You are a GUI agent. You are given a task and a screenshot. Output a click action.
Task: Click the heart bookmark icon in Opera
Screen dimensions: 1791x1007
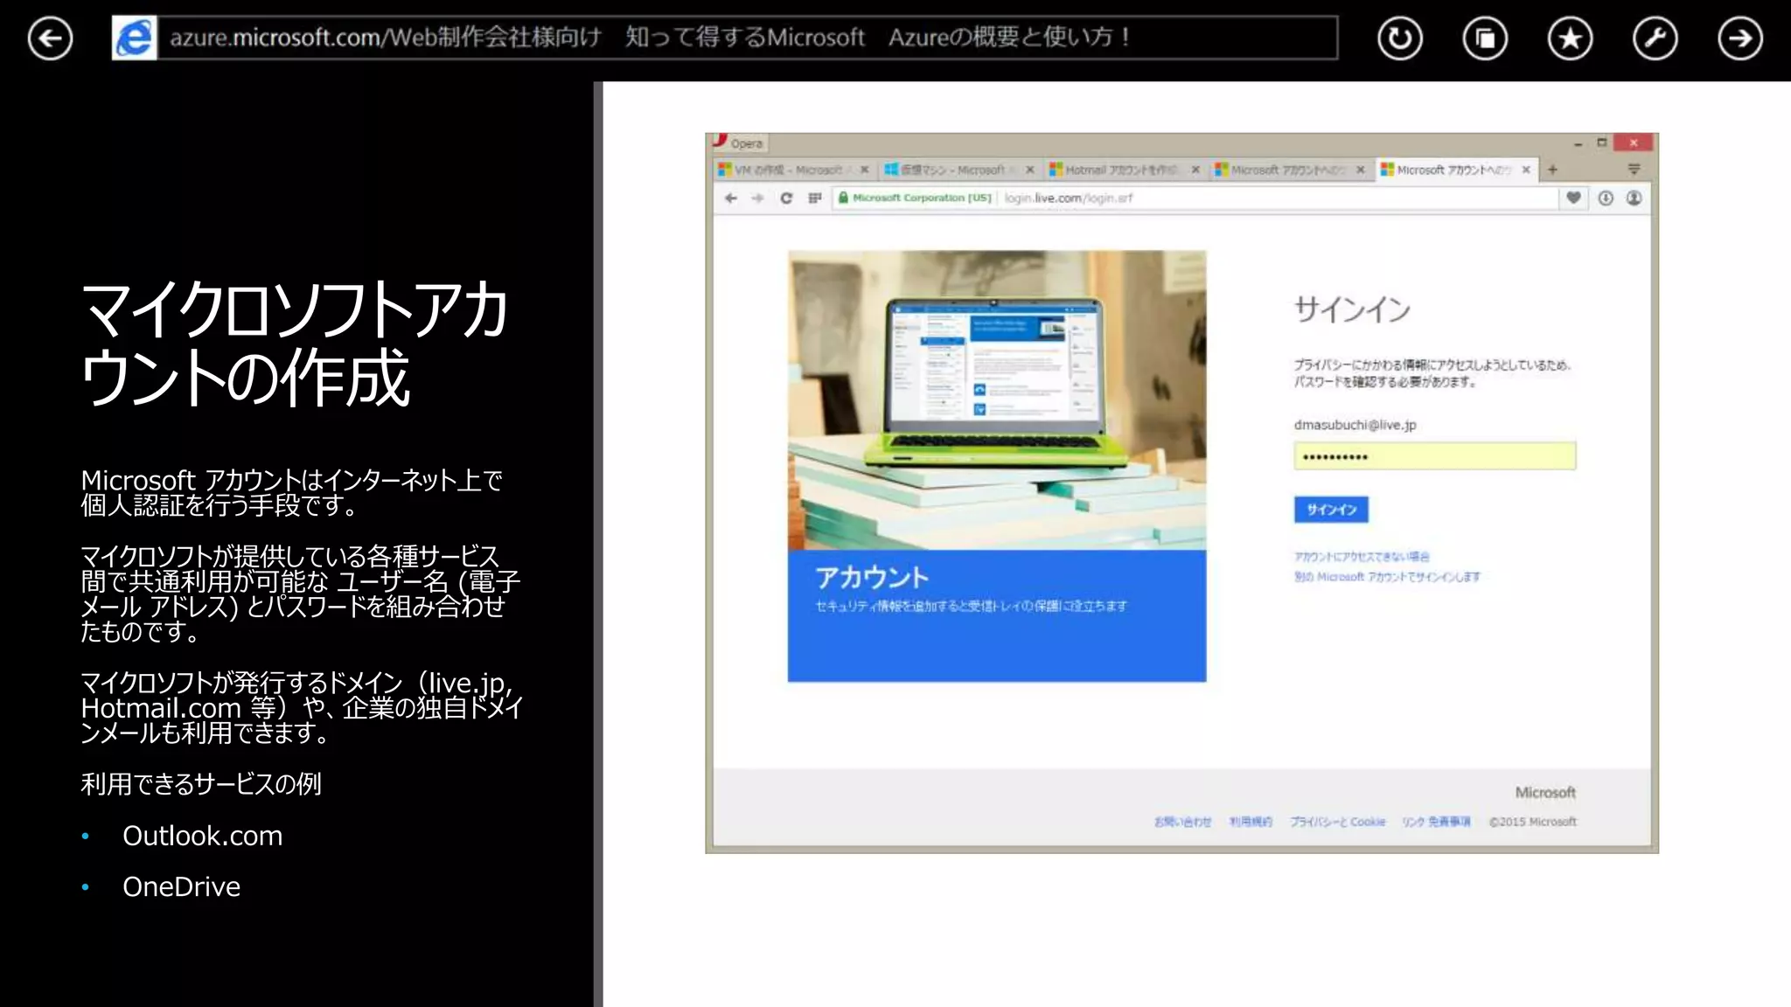point(1573,198)
